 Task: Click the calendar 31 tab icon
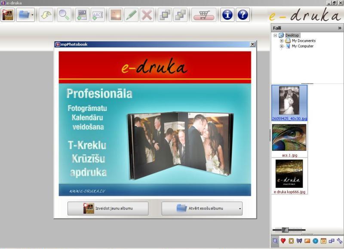pos(323,241)
